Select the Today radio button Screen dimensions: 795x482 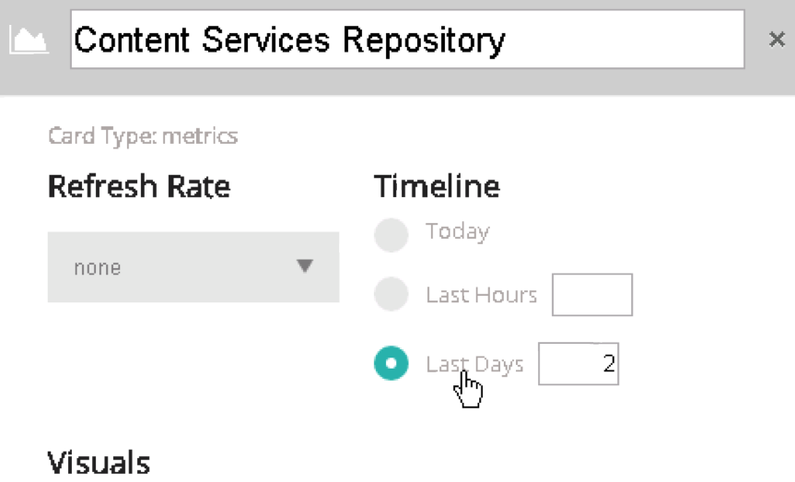click(x=391, y=235)
